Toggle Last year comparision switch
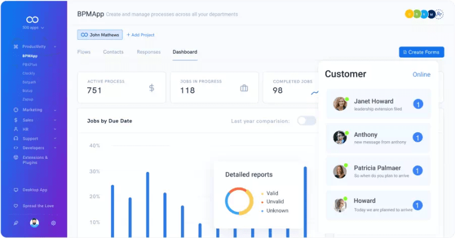455x238 pixels. click(x=307, y=121)
